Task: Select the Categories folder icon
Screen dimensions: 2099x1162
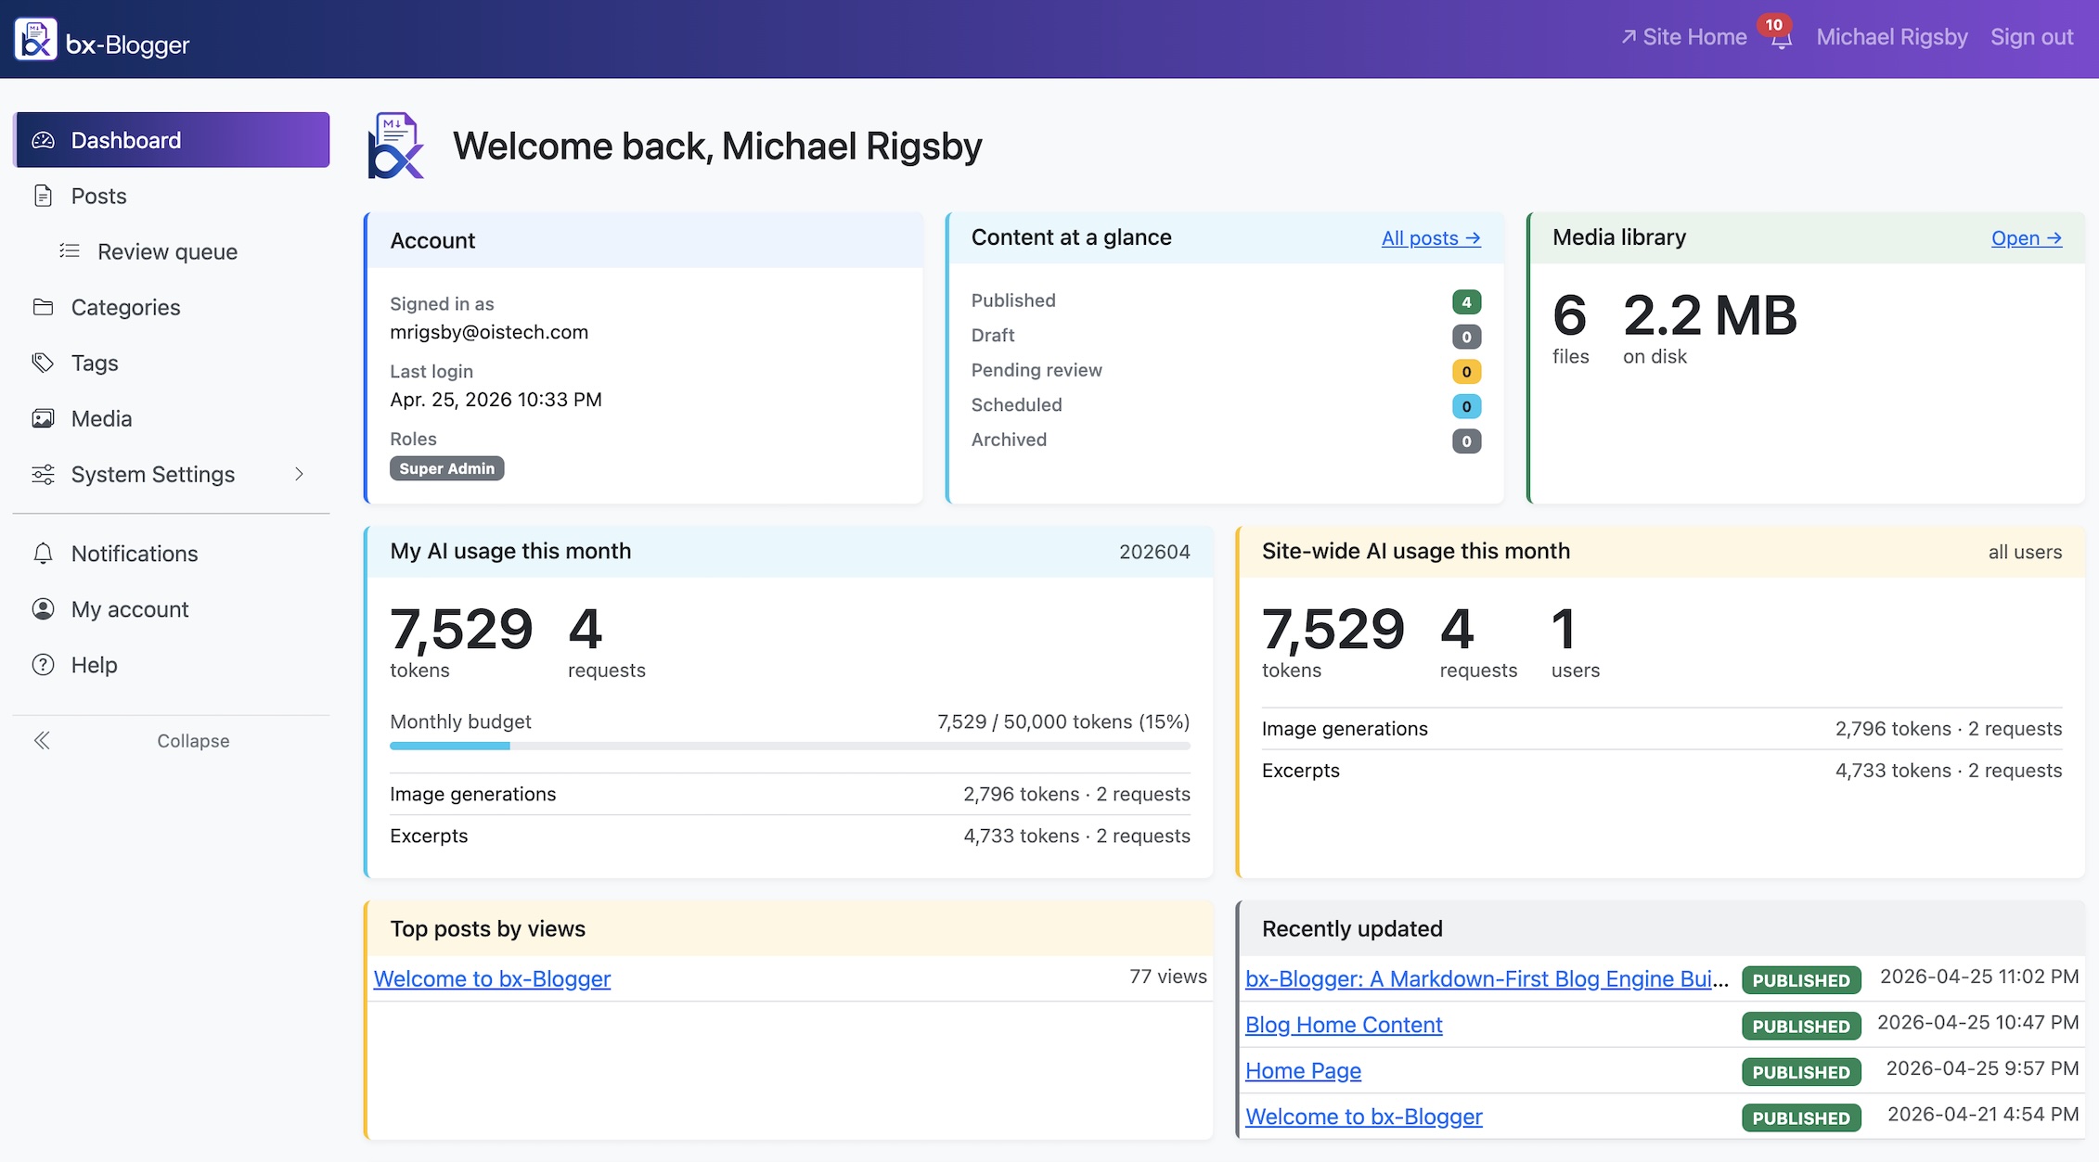Action: pyautogui.click(x=43, y=307)
